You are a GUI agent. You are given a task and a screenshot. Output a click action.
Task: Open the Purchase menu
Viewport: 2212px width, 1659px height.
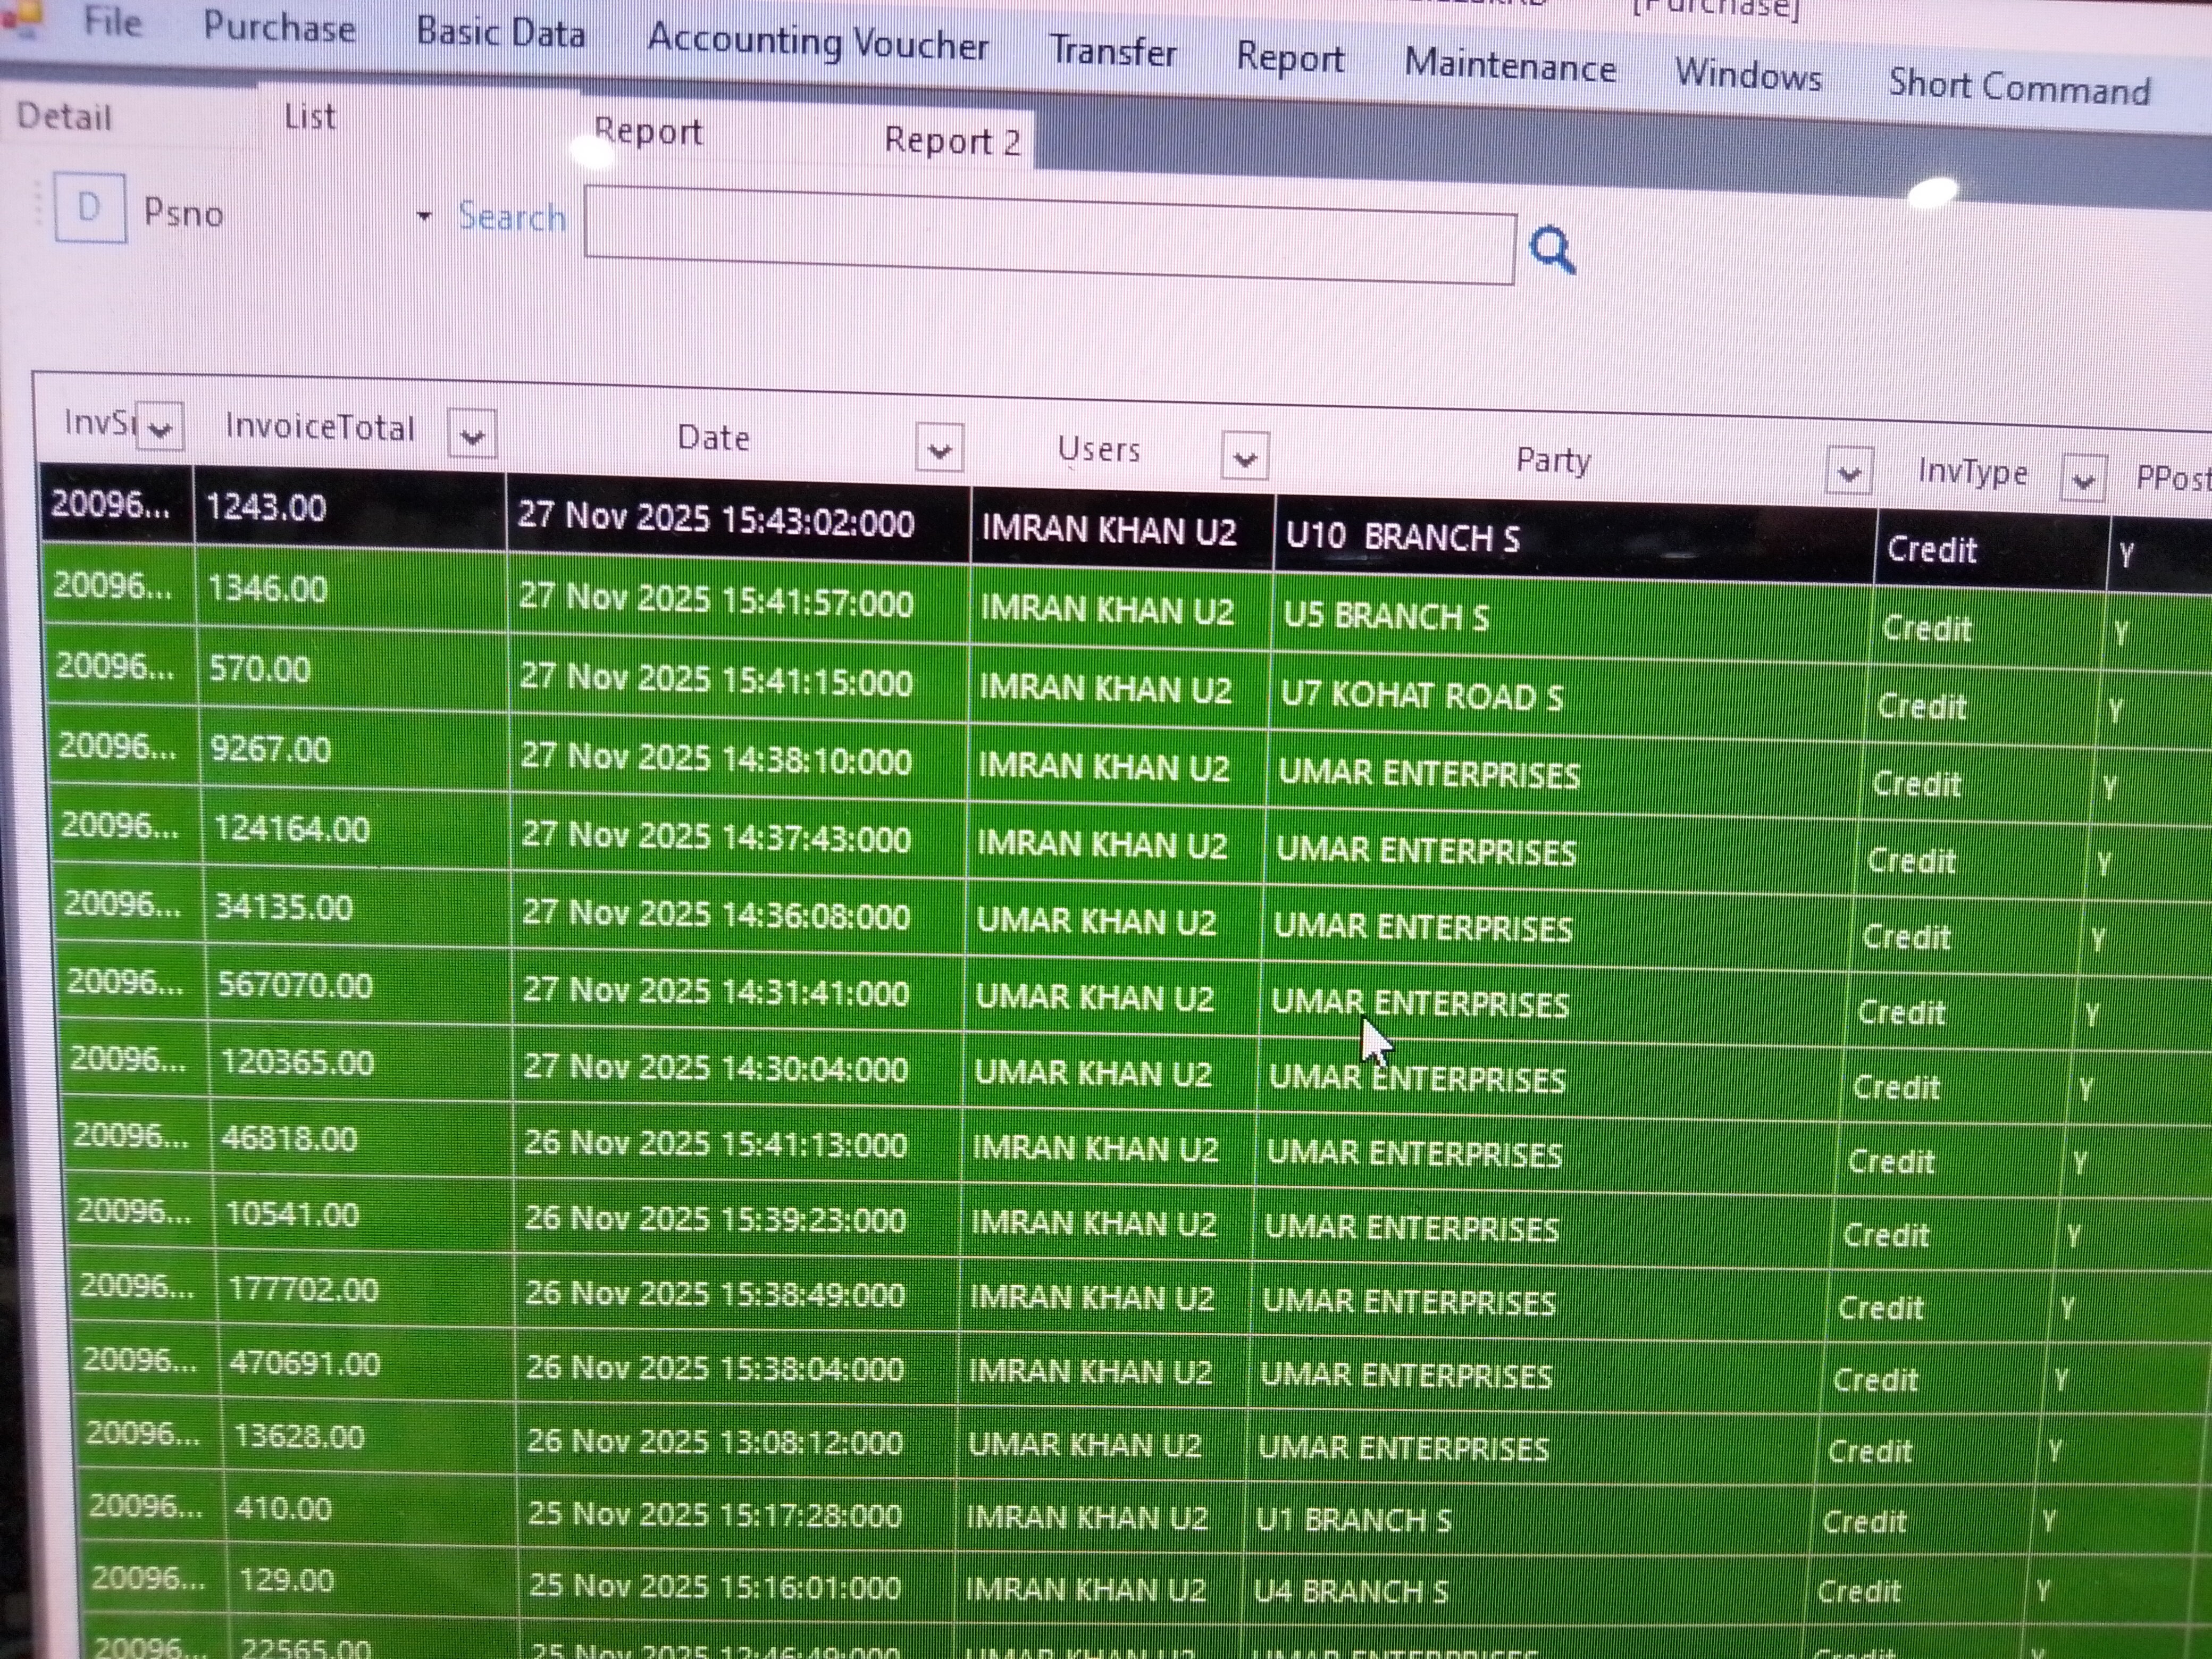coord(279,27)
